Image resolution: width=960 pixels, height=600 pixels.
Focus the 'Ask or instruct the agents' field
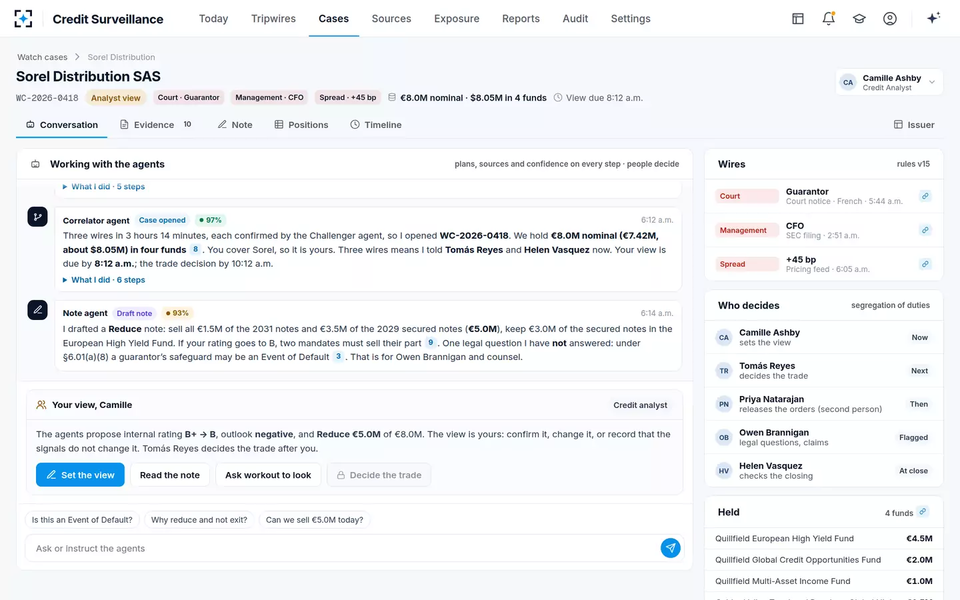[x=341, y=548]
